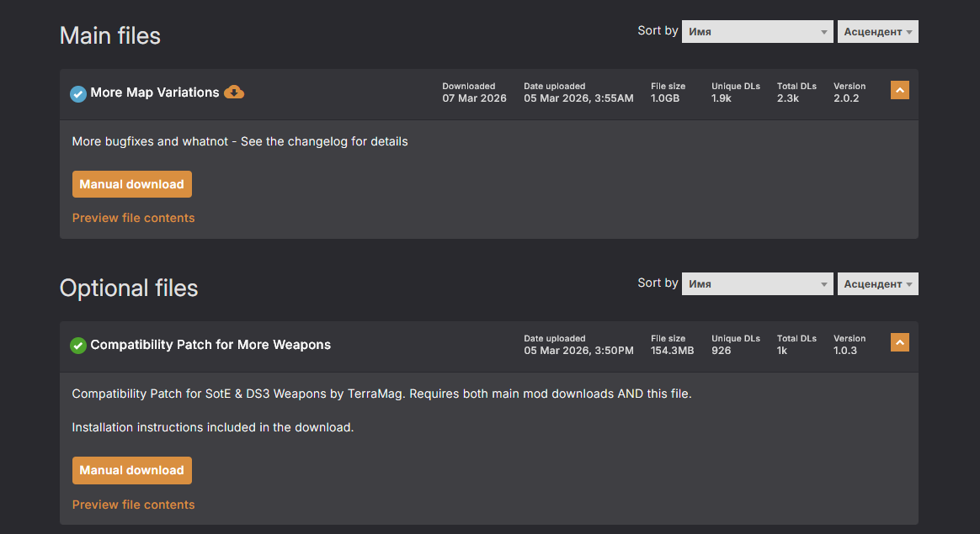Collapse the Compatibility Patch file panel
Viewport: 980px width, 534px height.
click(899, 342)
